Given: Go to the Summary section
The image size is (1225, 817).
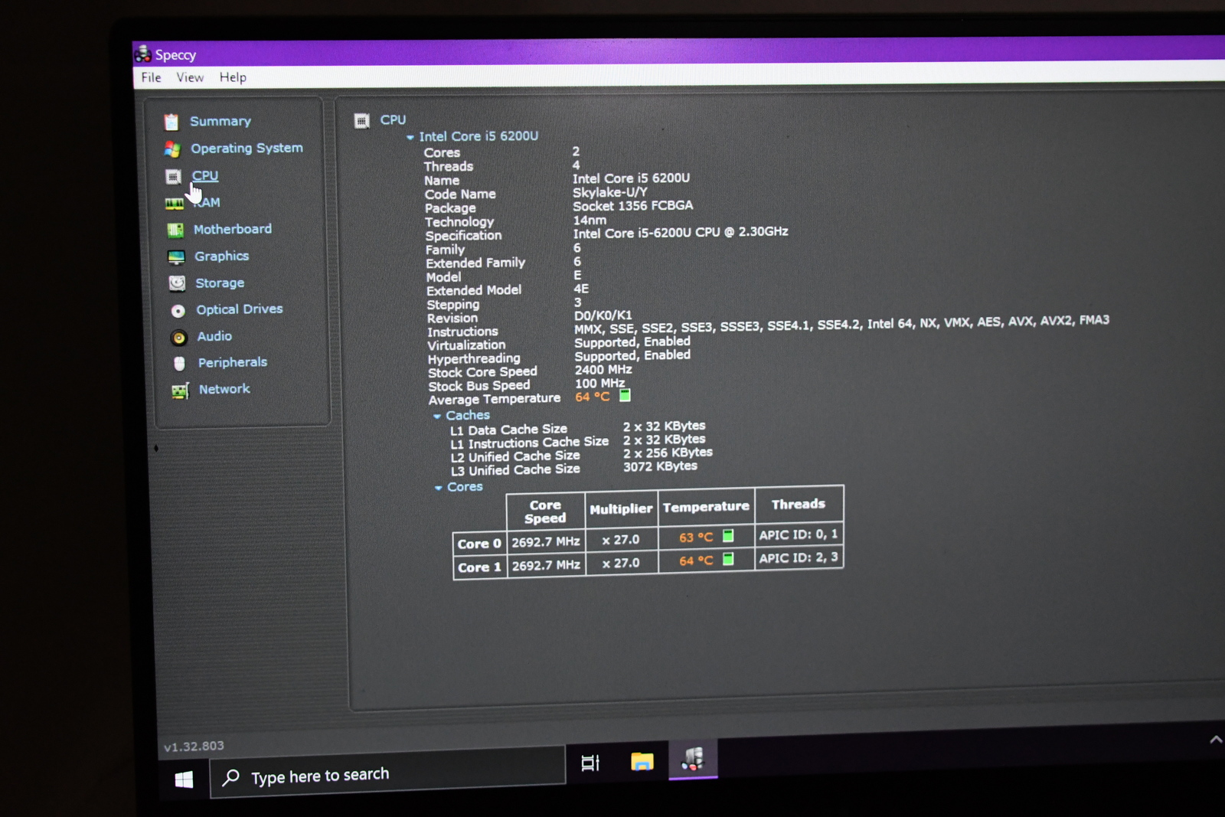Looking at the screenshot, I should tap(220, 121).
